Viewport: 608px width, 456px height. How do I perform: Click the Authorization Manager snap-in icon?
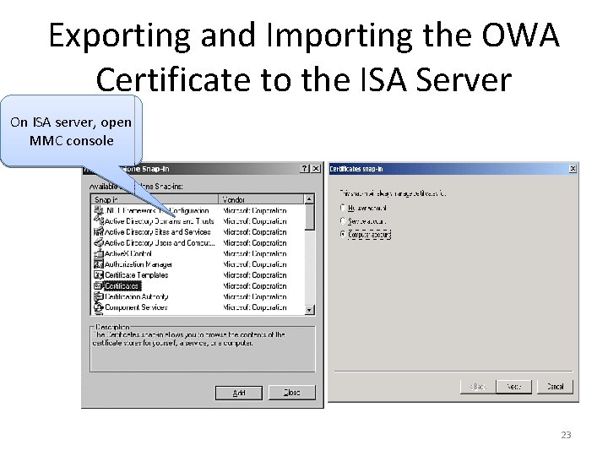click(x=99, y=264)
